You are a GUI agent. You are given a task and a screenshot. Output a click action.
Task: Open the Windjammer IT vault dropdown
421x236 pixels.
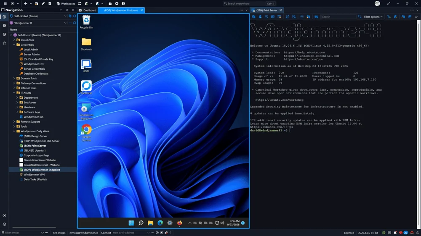tap(65, 23)
